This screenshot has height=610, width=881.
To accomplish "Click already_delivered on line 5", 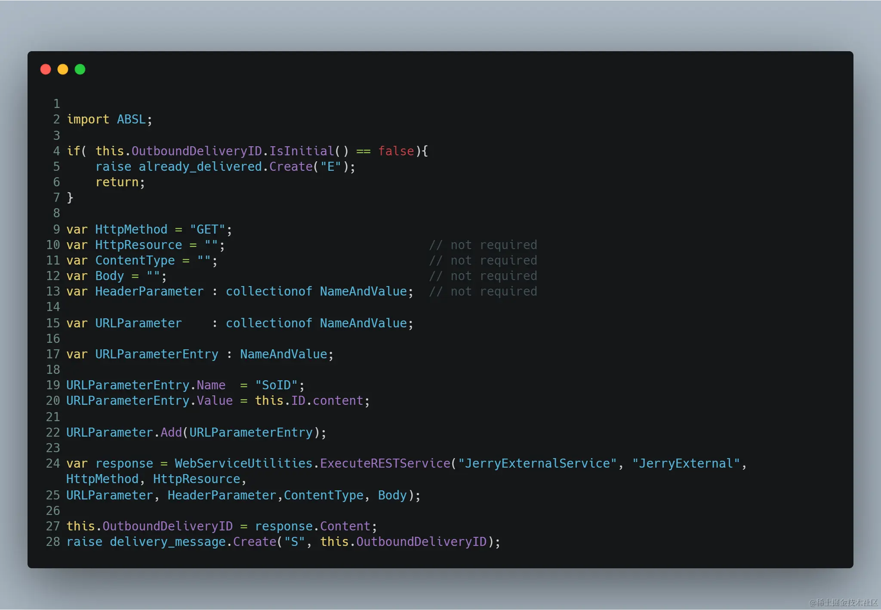I will (x=200, y=166).
